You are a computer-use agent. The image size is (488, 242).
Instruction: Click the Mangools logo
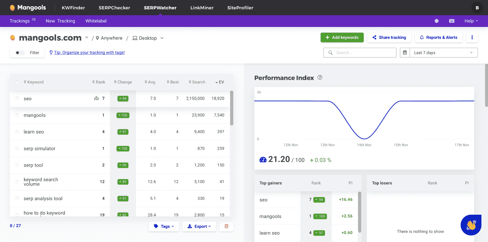point(28,8)
